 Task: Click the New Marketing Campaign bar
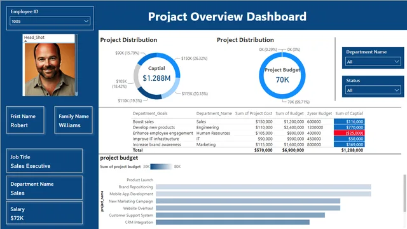coord(248,201)
